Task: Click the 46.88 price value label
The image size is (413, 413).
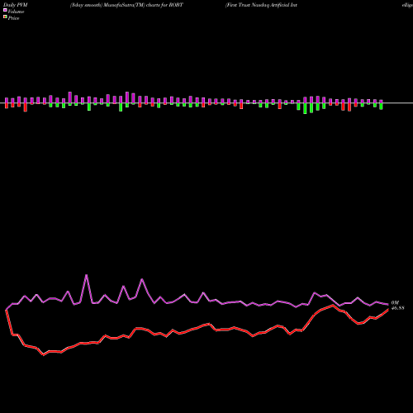Action: tap(397, 308)
